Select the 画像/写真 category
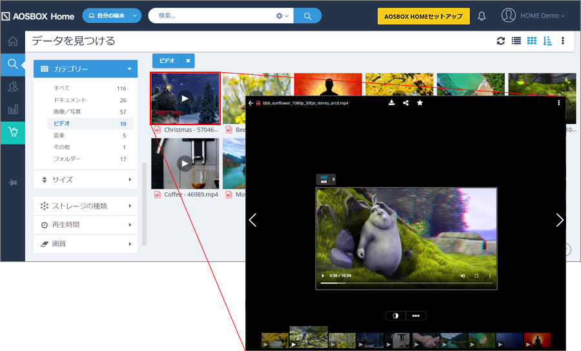The image size is (581, 351). 90,112
